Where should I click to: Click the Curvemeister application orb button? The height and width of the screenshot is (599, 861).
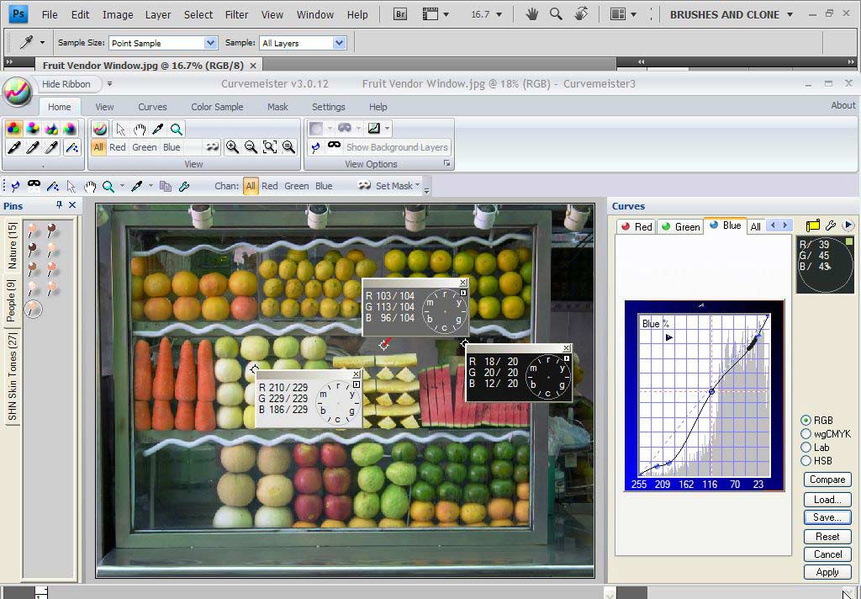coord(17,91)
